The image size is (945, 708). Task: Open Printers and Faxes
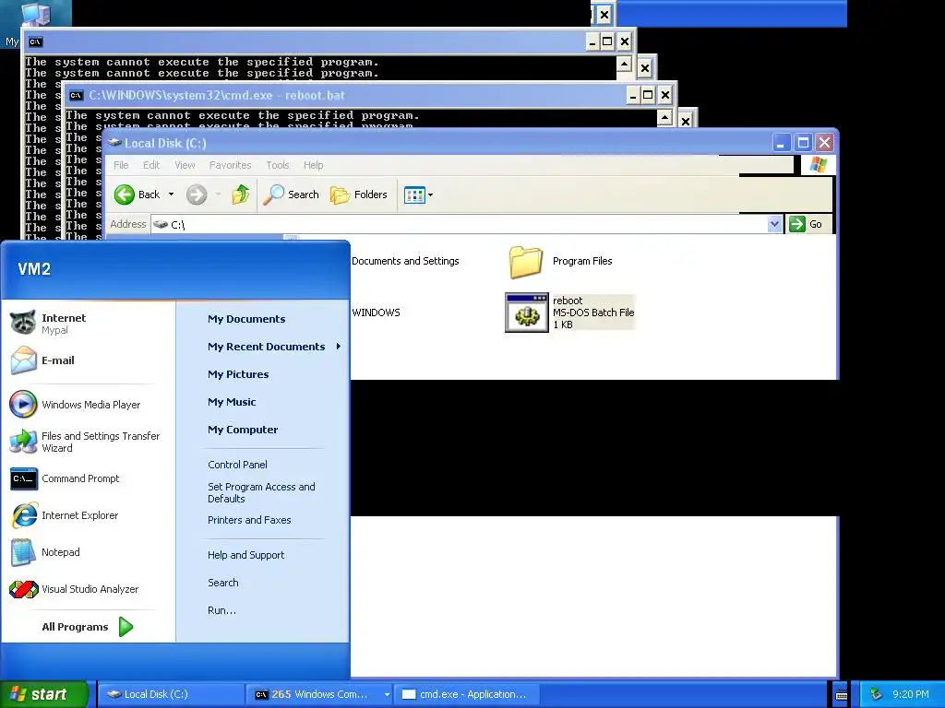[249, 520]
